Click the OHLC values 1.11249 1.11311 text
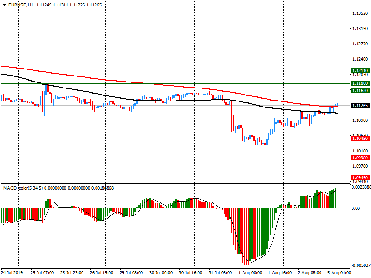371x278 pixels. point(52,5)
